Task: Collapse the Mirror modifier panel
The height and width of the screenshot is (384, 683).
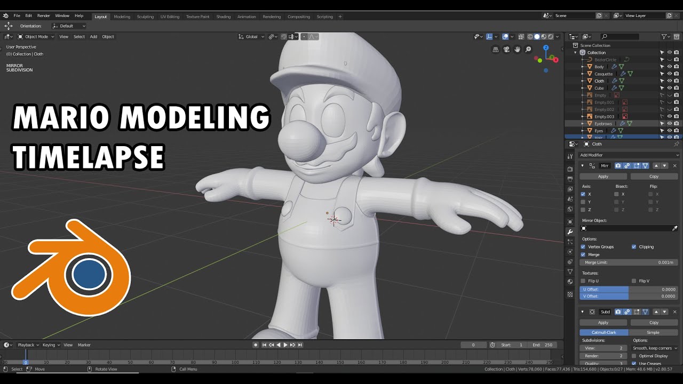Action: 583,166
